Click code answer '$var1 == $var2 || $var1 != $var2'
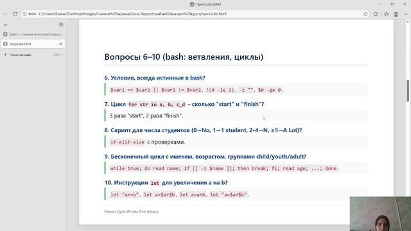The width and height of the screenshot is (411, 231). tap(155, 90)
